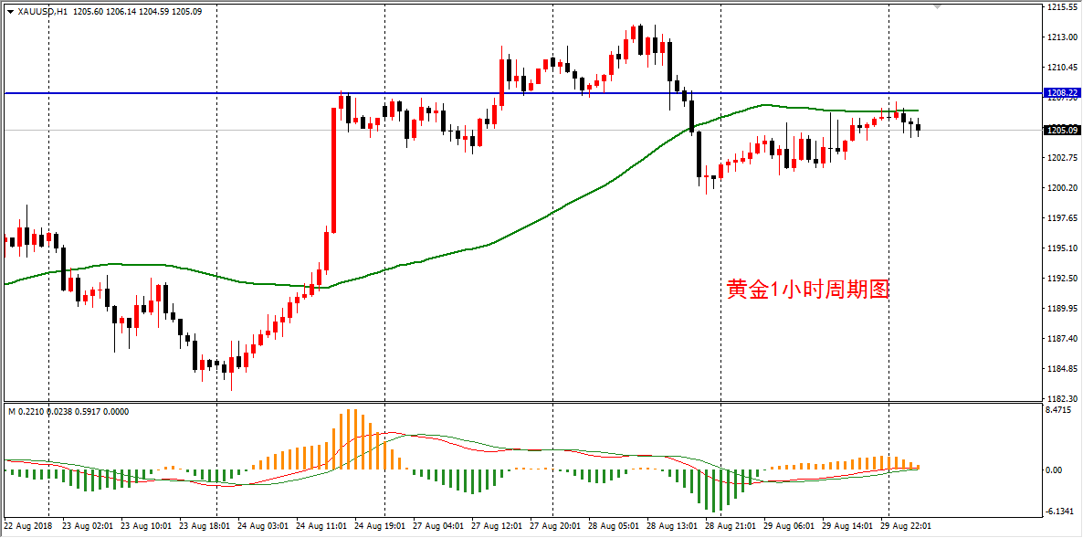Select the red text 黄金1小时周期图
1083x538 pixels.
coord(806,290)
